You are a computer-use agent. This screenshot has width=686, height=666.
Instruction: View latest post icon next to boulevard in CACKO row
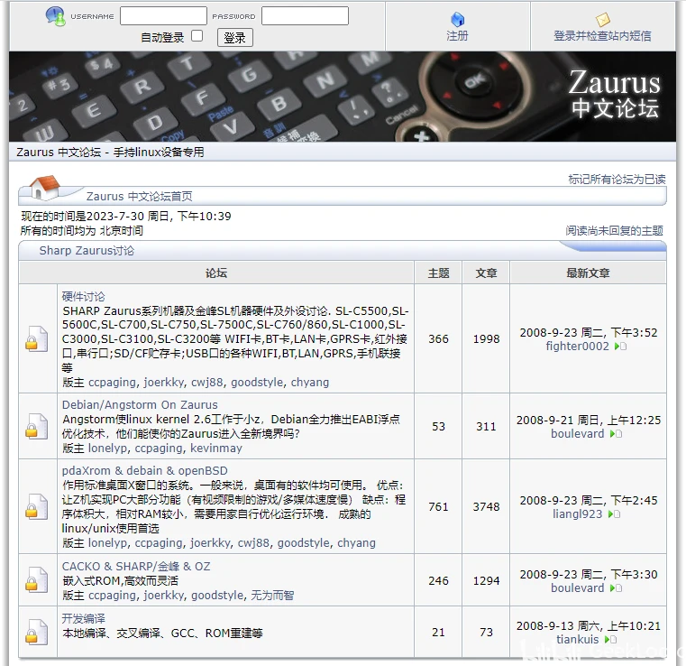(616, 588)
